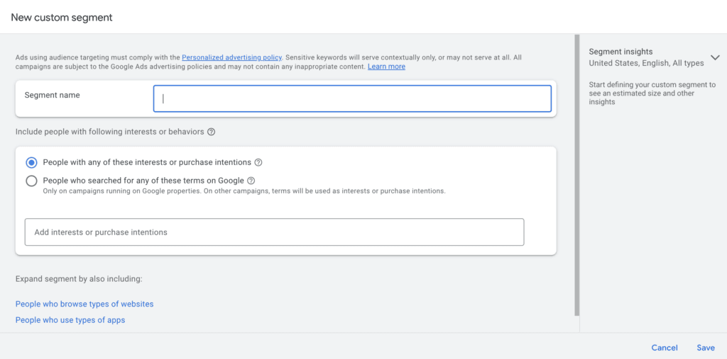Select people with interests or purchase intentions
The image size is (727, 359).
[x=31, y=162]
